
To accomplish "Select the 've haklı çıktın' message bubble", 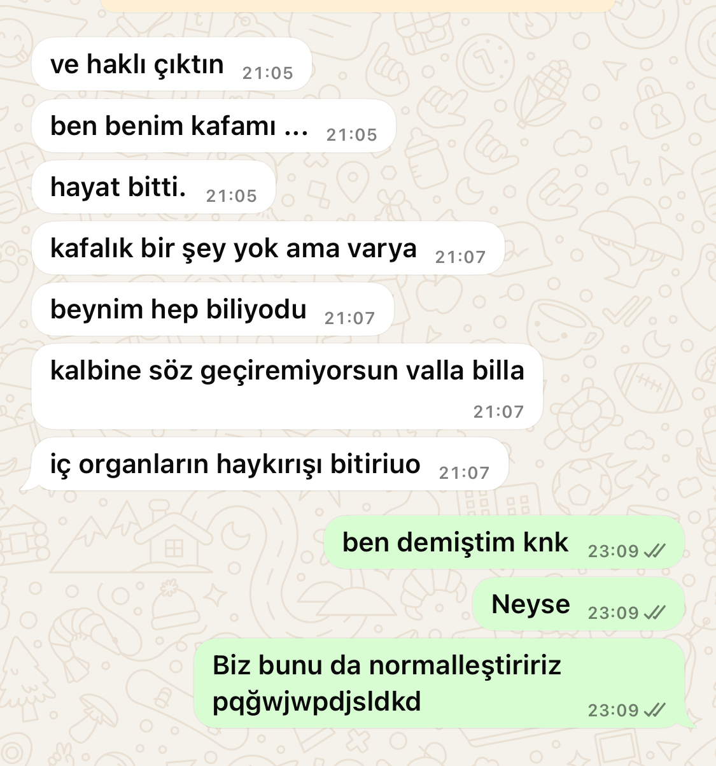I will 171,64.
